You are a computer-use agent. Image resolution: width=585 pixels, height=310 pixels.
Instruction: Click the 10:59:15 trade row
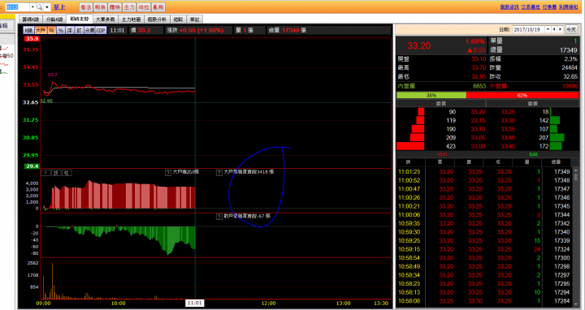click(484, 249)
